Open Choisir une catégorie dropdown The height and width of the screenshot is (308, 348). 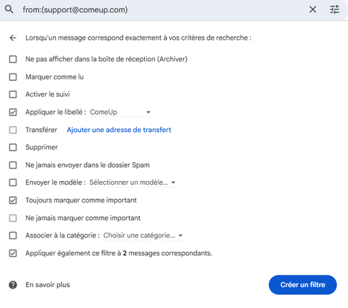click(143, 235)
